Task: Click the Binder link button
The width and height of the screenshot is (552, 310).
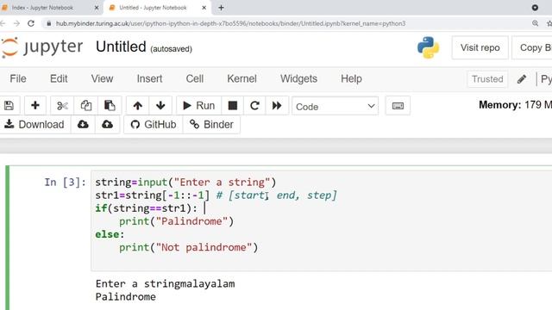Action: tap(211, 124)
